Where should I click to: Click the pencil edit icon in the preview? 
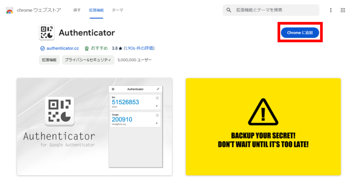coord(158,89)
